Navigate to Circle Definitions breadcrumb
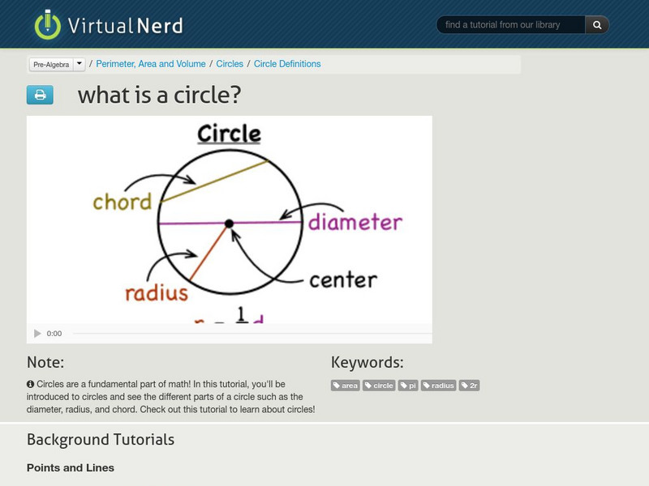The width and height of the screenshot is (649, 486). coord(287,64)
